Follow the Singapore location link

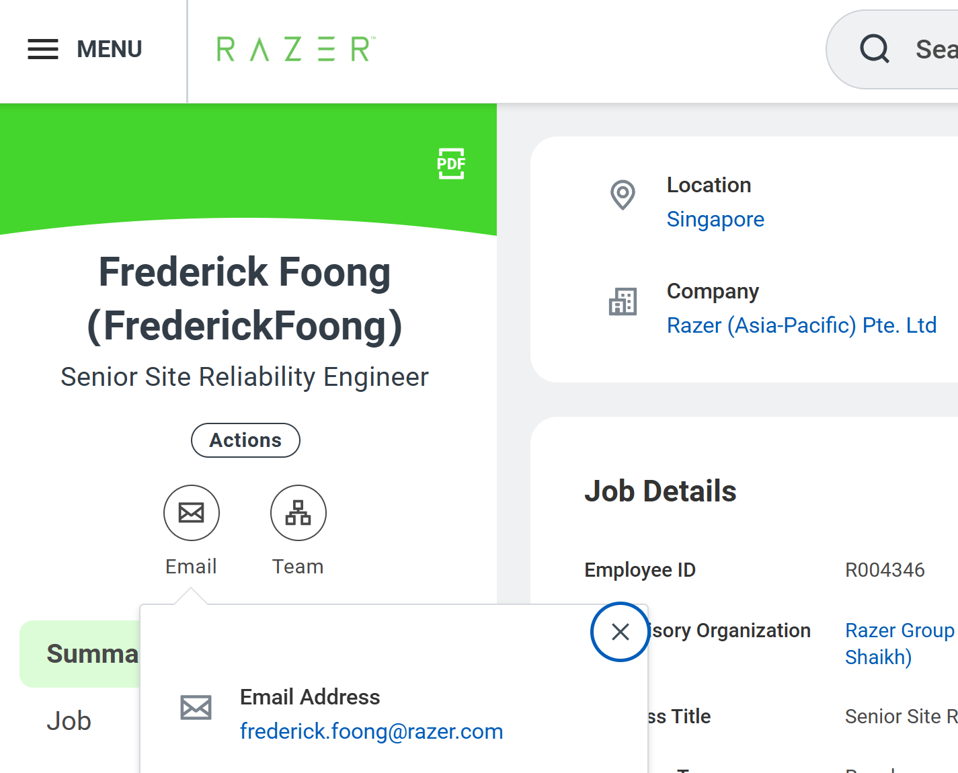coord(715,219)
